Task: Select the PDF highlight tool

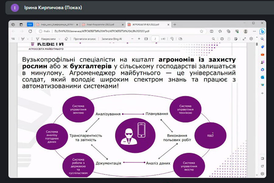Action: (x=23, y=39)
